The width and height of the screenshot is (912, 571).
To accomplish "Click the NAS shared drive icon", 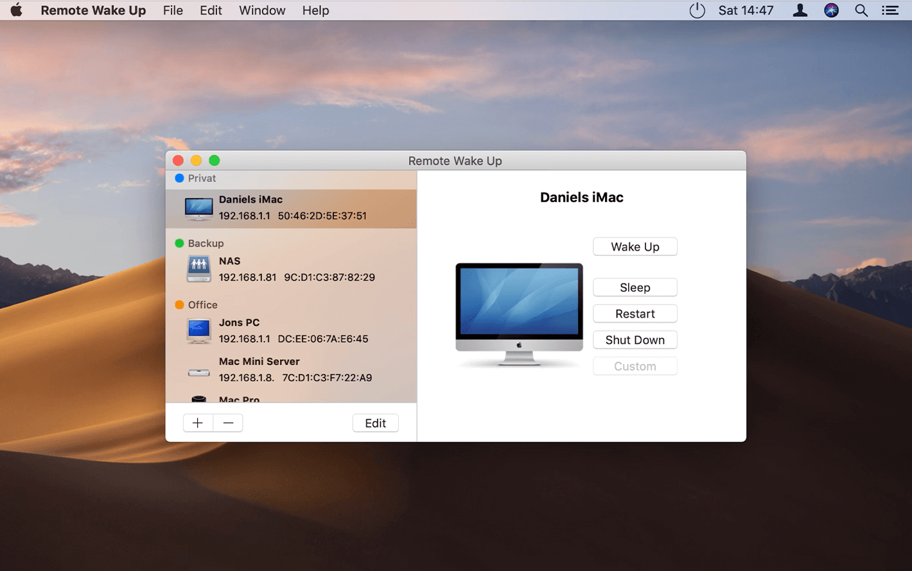I will click(x=198, y=269).
